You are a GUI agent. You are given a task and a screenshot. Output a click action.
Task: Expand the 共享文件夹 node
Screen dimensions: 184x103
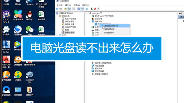click(60, 24)
